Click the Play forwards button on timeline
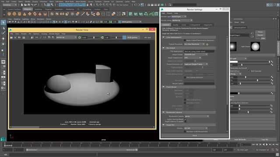This screenshot has height=157, width=280. pyautogui.click(x=267, y=144)
